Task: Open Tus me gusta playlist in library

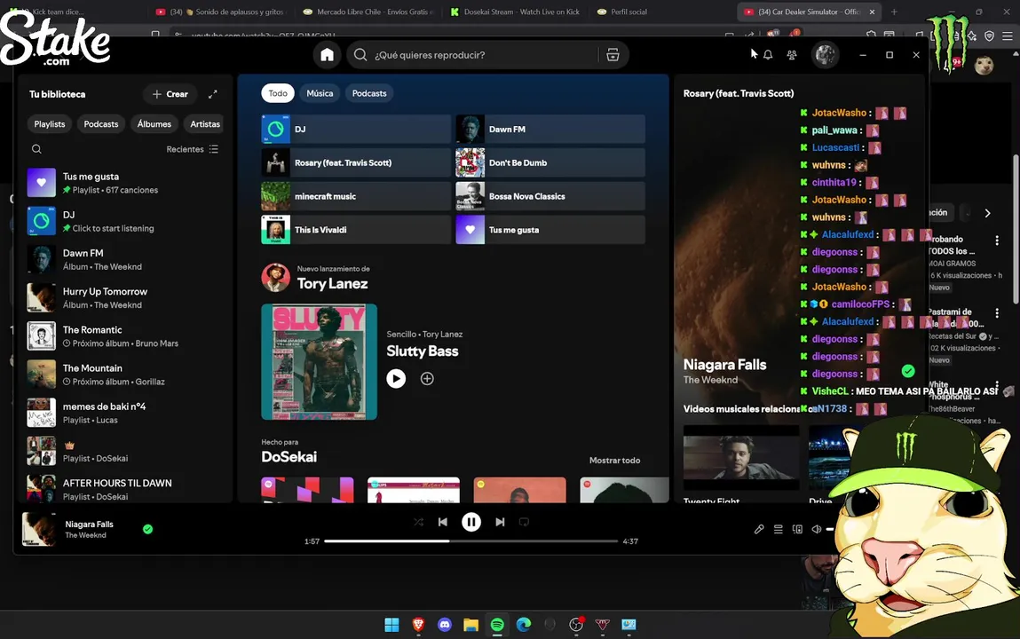Action: click(125, 183)
